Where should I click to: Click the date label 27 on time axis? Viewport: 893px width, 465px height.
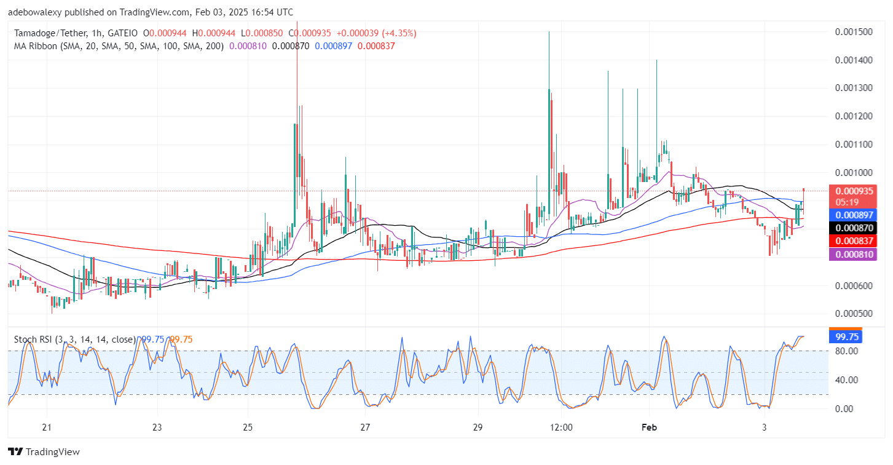(x=365, y=427)
